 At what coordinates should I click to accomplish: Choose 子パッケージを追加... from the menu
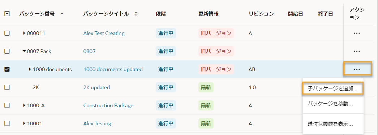(333, 88)
